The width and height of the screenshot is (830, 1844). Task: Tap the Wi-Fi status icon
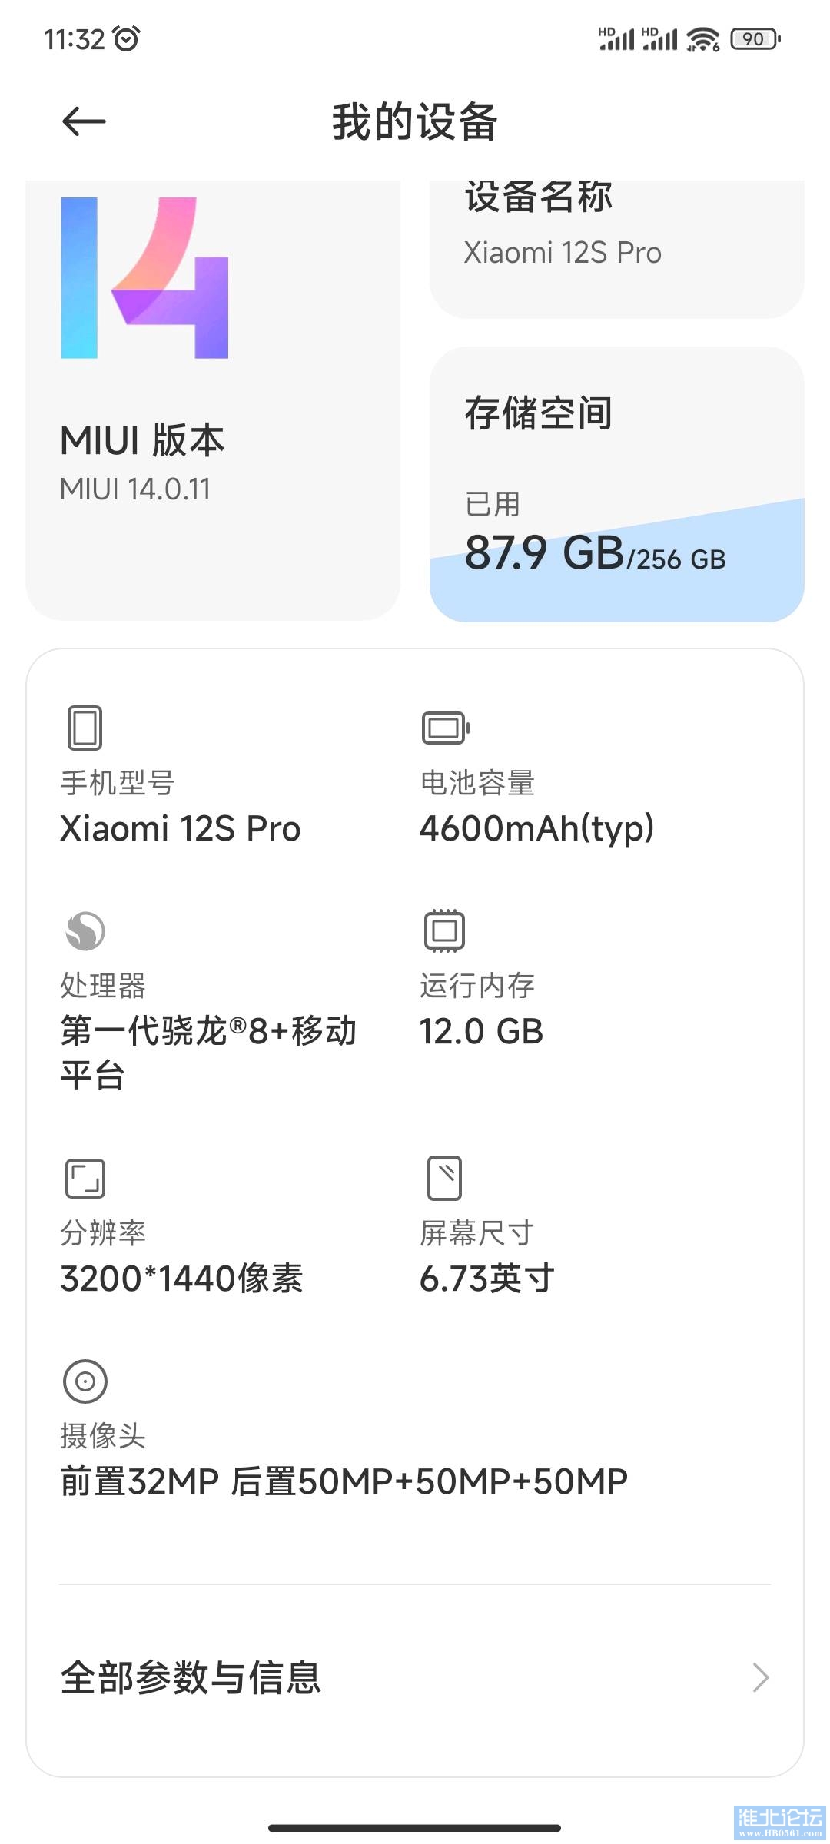702,38
